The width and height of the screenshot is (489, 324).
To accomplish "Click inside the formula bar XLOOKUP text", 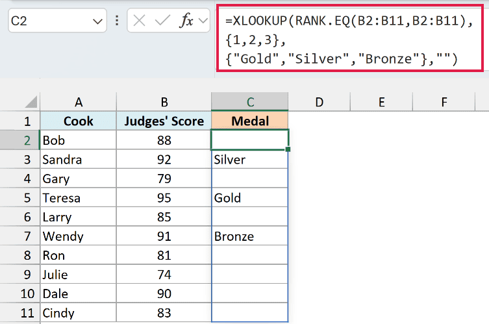I will point(349,40).
